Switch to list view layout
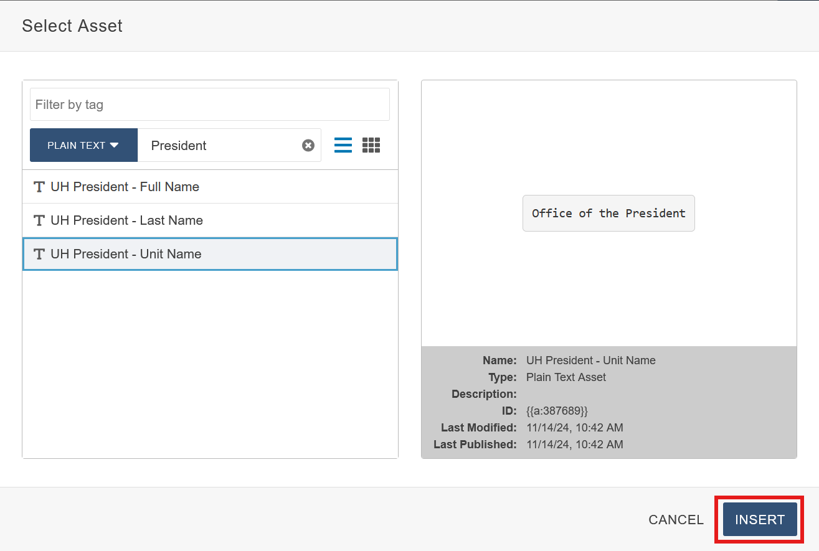Viewport: 819px width, 551px height. point(343,145)
